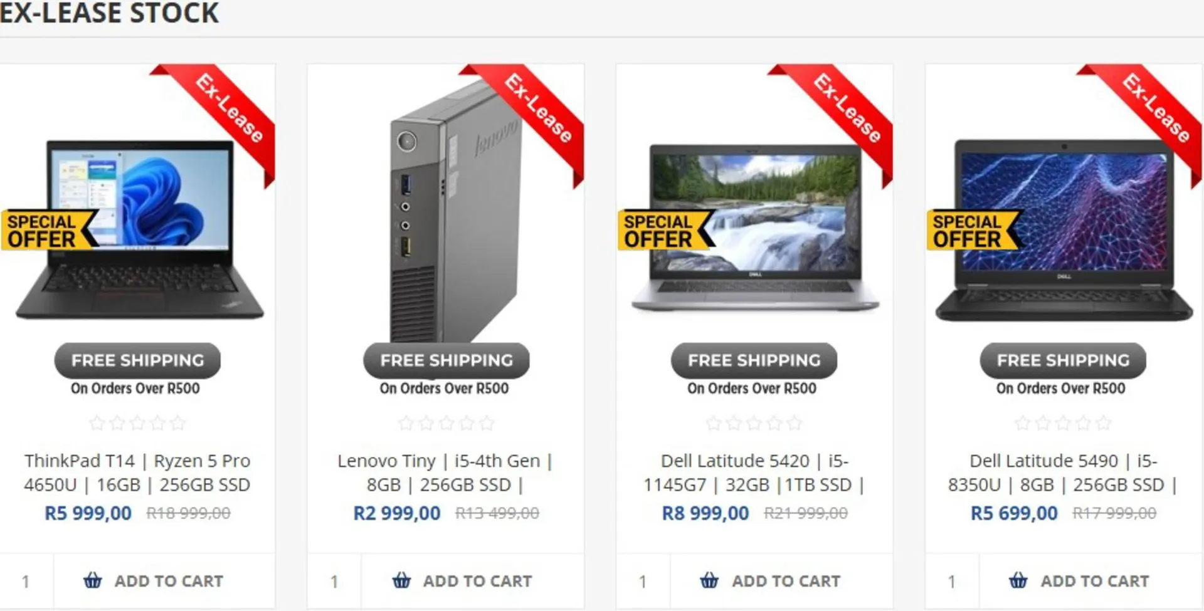Click the star rating under ThinkPad T14 image
This screenshot has height=611, width=1204.
[137, 424]
